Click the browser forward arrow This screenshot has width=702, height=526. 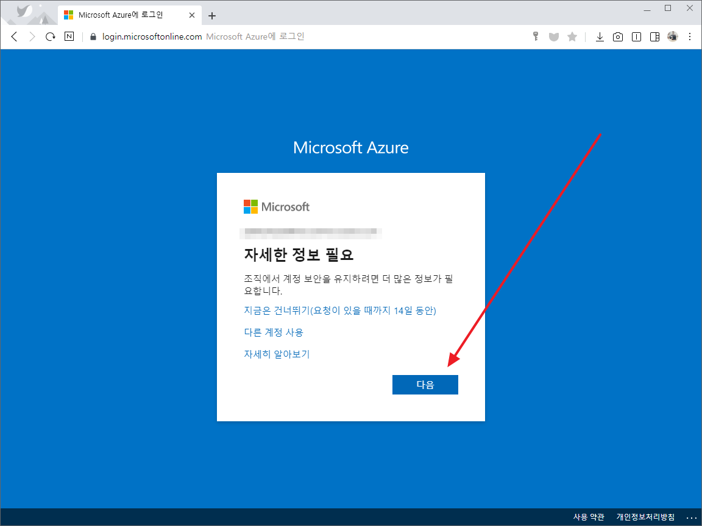click(x=32, y=37)
